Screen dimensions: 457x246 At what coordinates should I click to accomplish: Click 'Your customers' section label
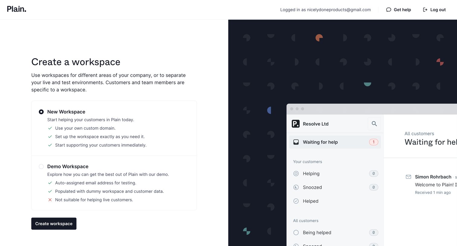click(x=307, y=162)
